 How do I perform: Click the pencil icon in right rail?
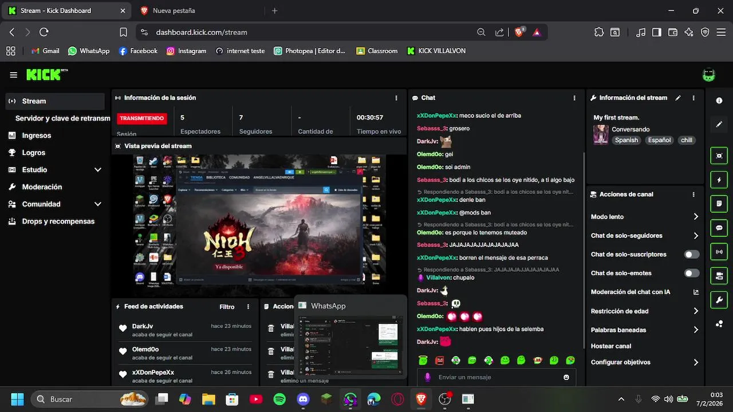(x=719, y=124)
